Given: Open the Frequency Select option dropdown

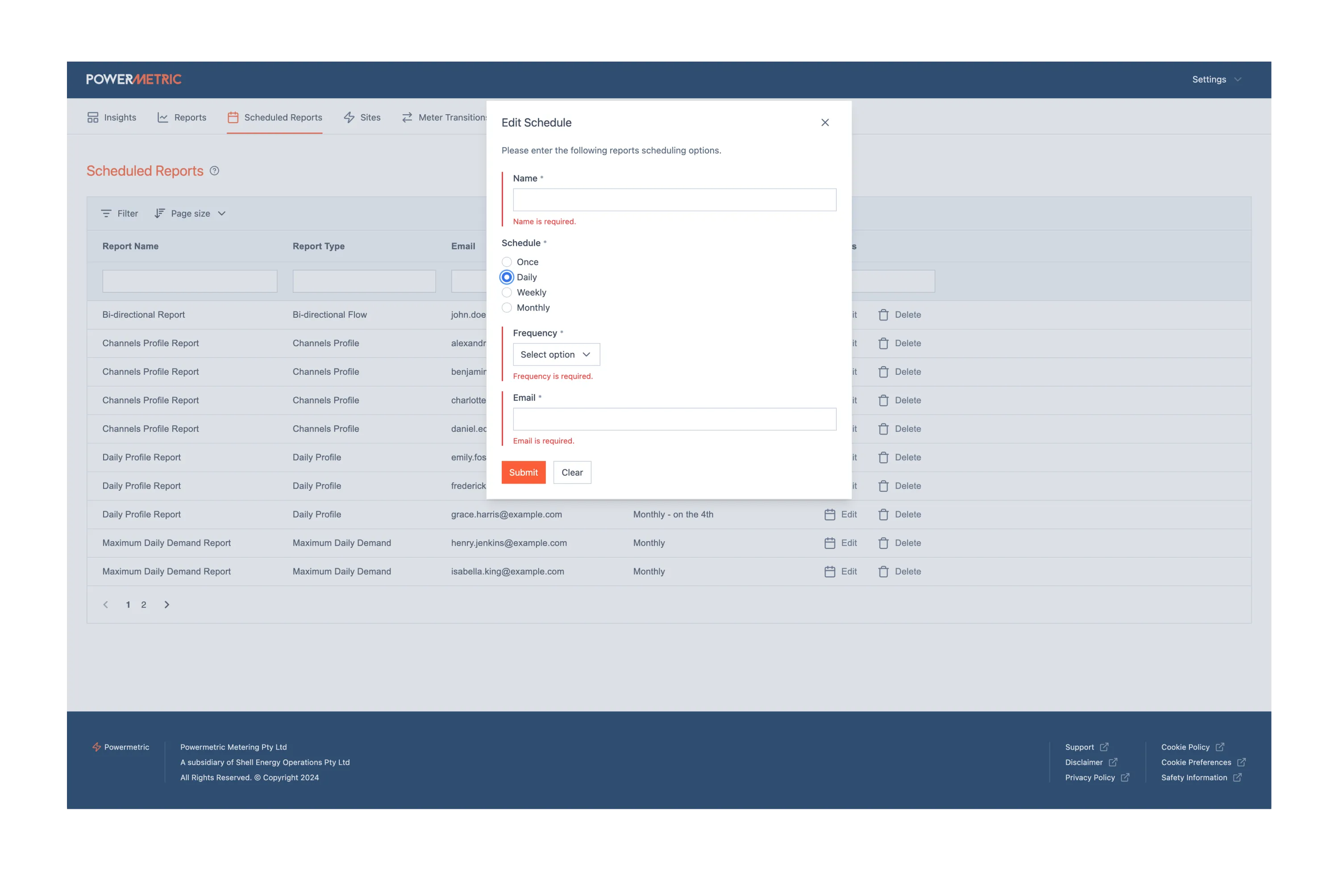Looking at the screenshot, I should point(556,355).
